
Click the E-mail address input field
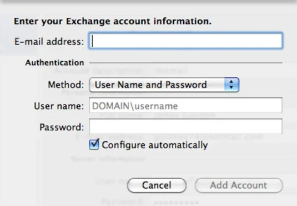pyautogui.click(x=185, y=41)
